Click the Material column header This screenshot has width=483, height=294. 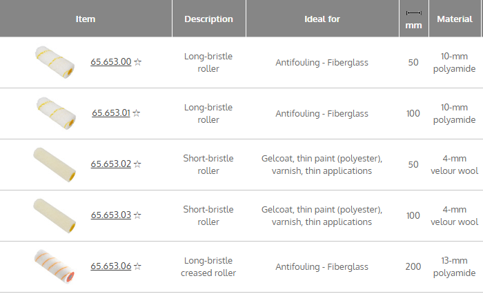coord(454,19)
